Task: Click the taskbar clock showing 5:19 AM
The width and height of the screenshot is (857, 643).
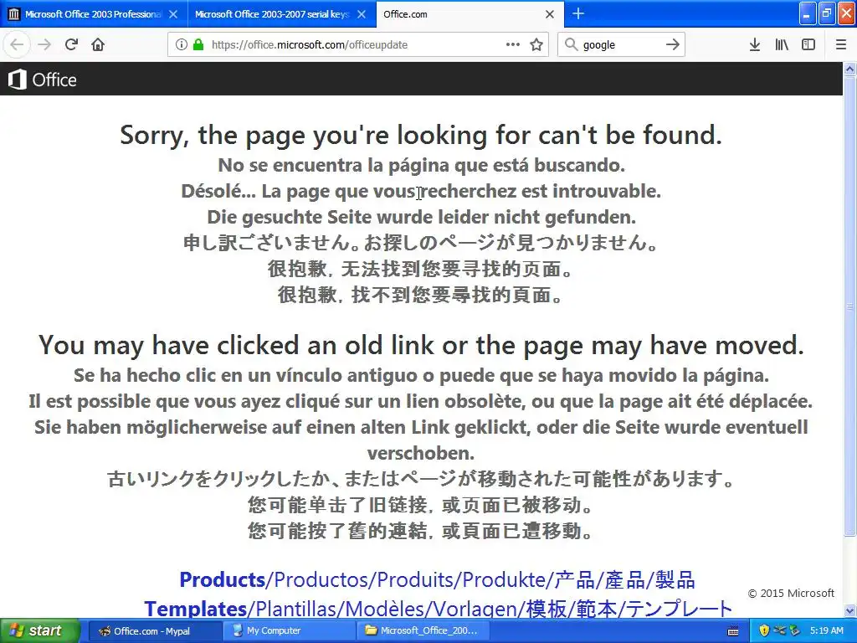Action: [x=826, y=630]
